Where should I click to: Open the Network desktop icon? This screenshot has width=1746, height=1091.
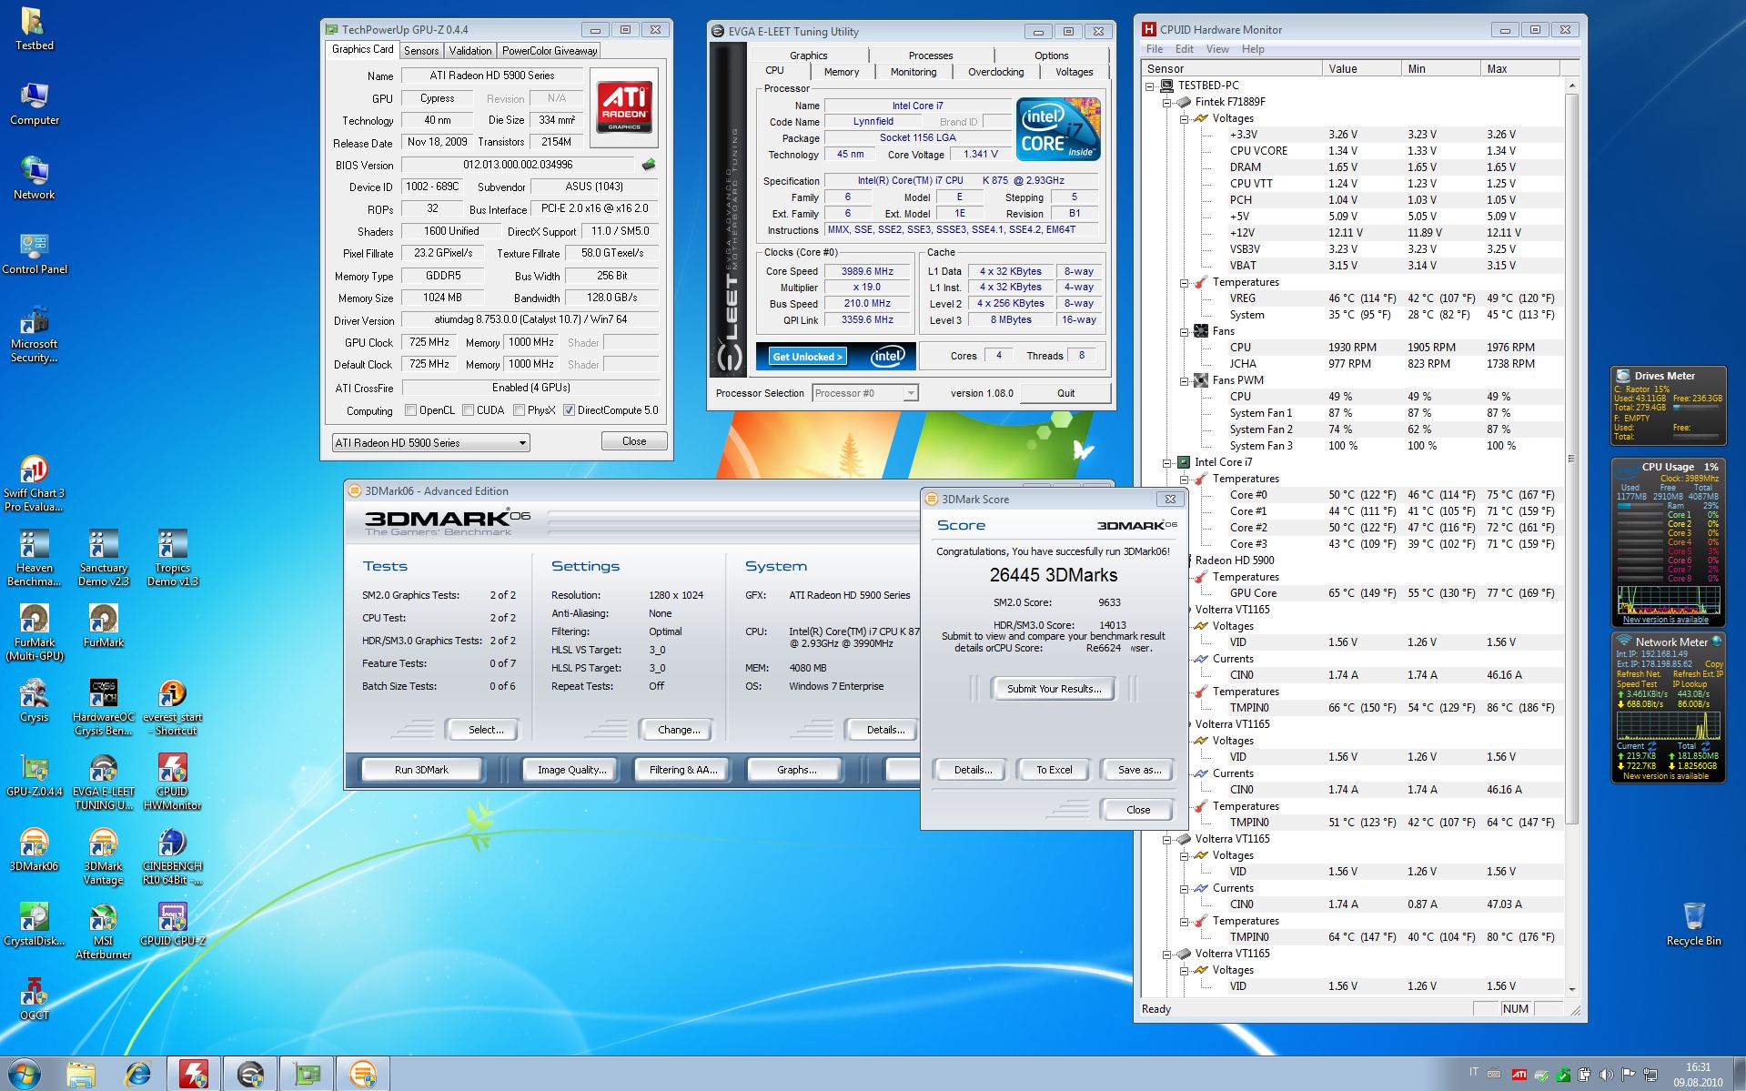point(34,178)
